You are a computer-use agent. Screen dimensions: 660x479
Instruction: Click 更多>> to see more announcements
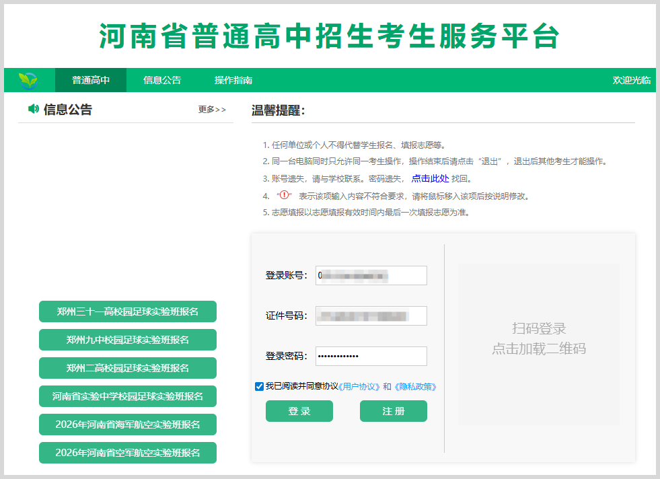(212, 110)
